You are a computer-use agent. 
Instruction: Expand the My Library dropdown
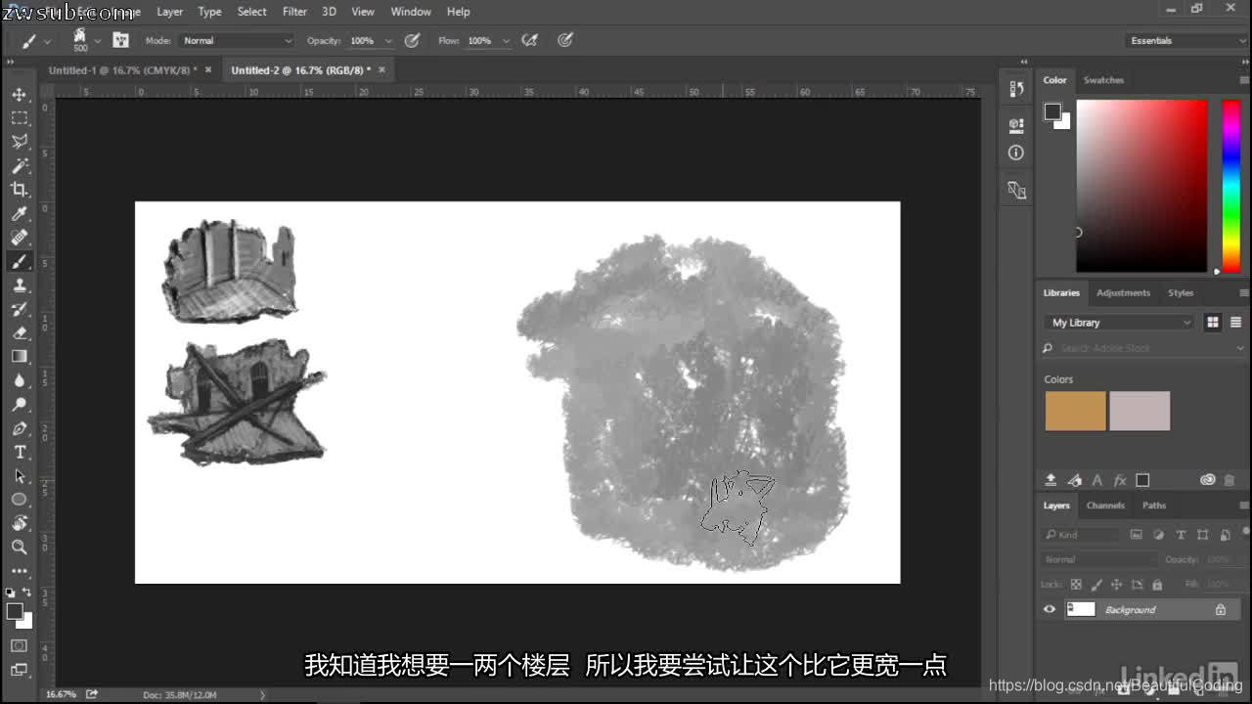click(1118, 322)
